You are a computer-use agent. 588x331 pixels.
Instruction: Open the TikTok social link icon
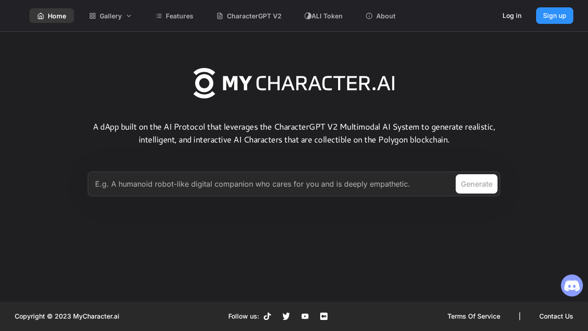267,316
